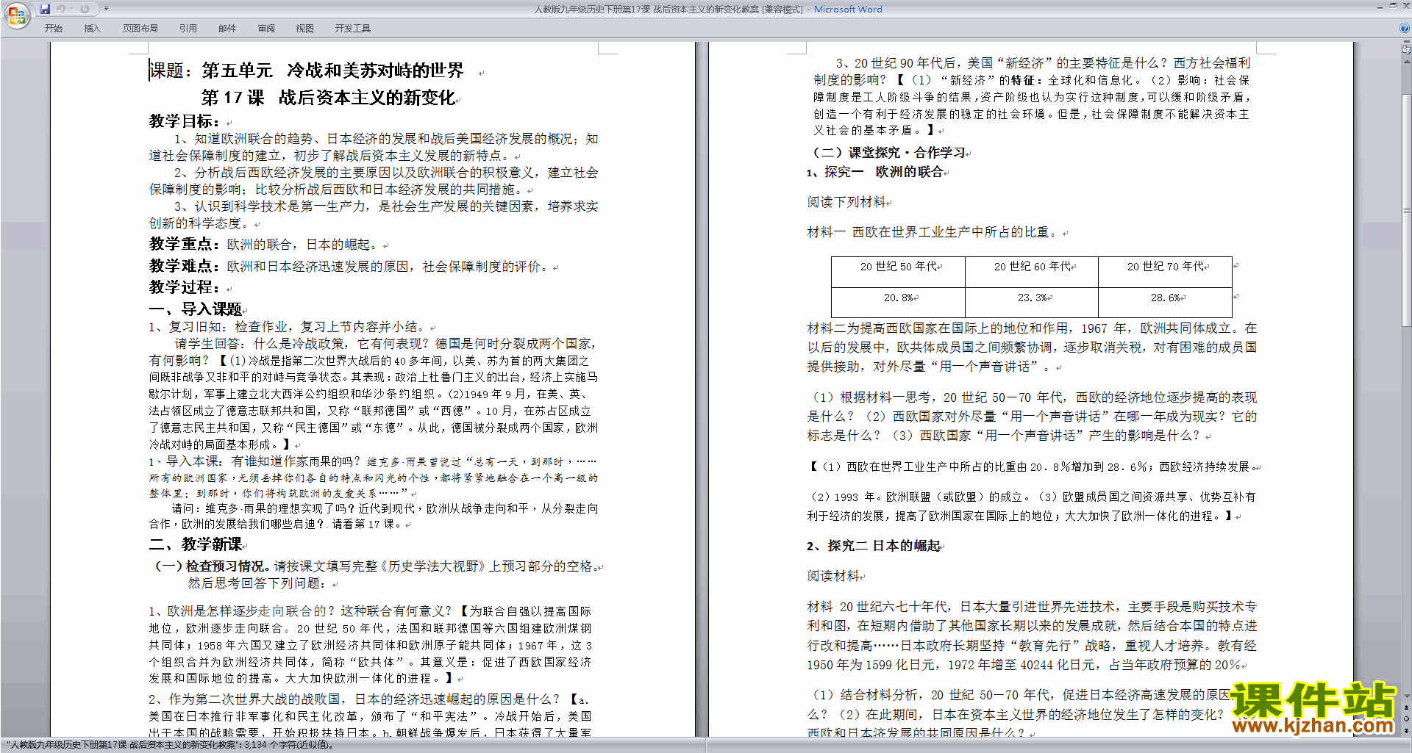Click the 教学难点 heading
Image resolution: width=1412 pixels, height=753 pixels.
coord(184,266)
